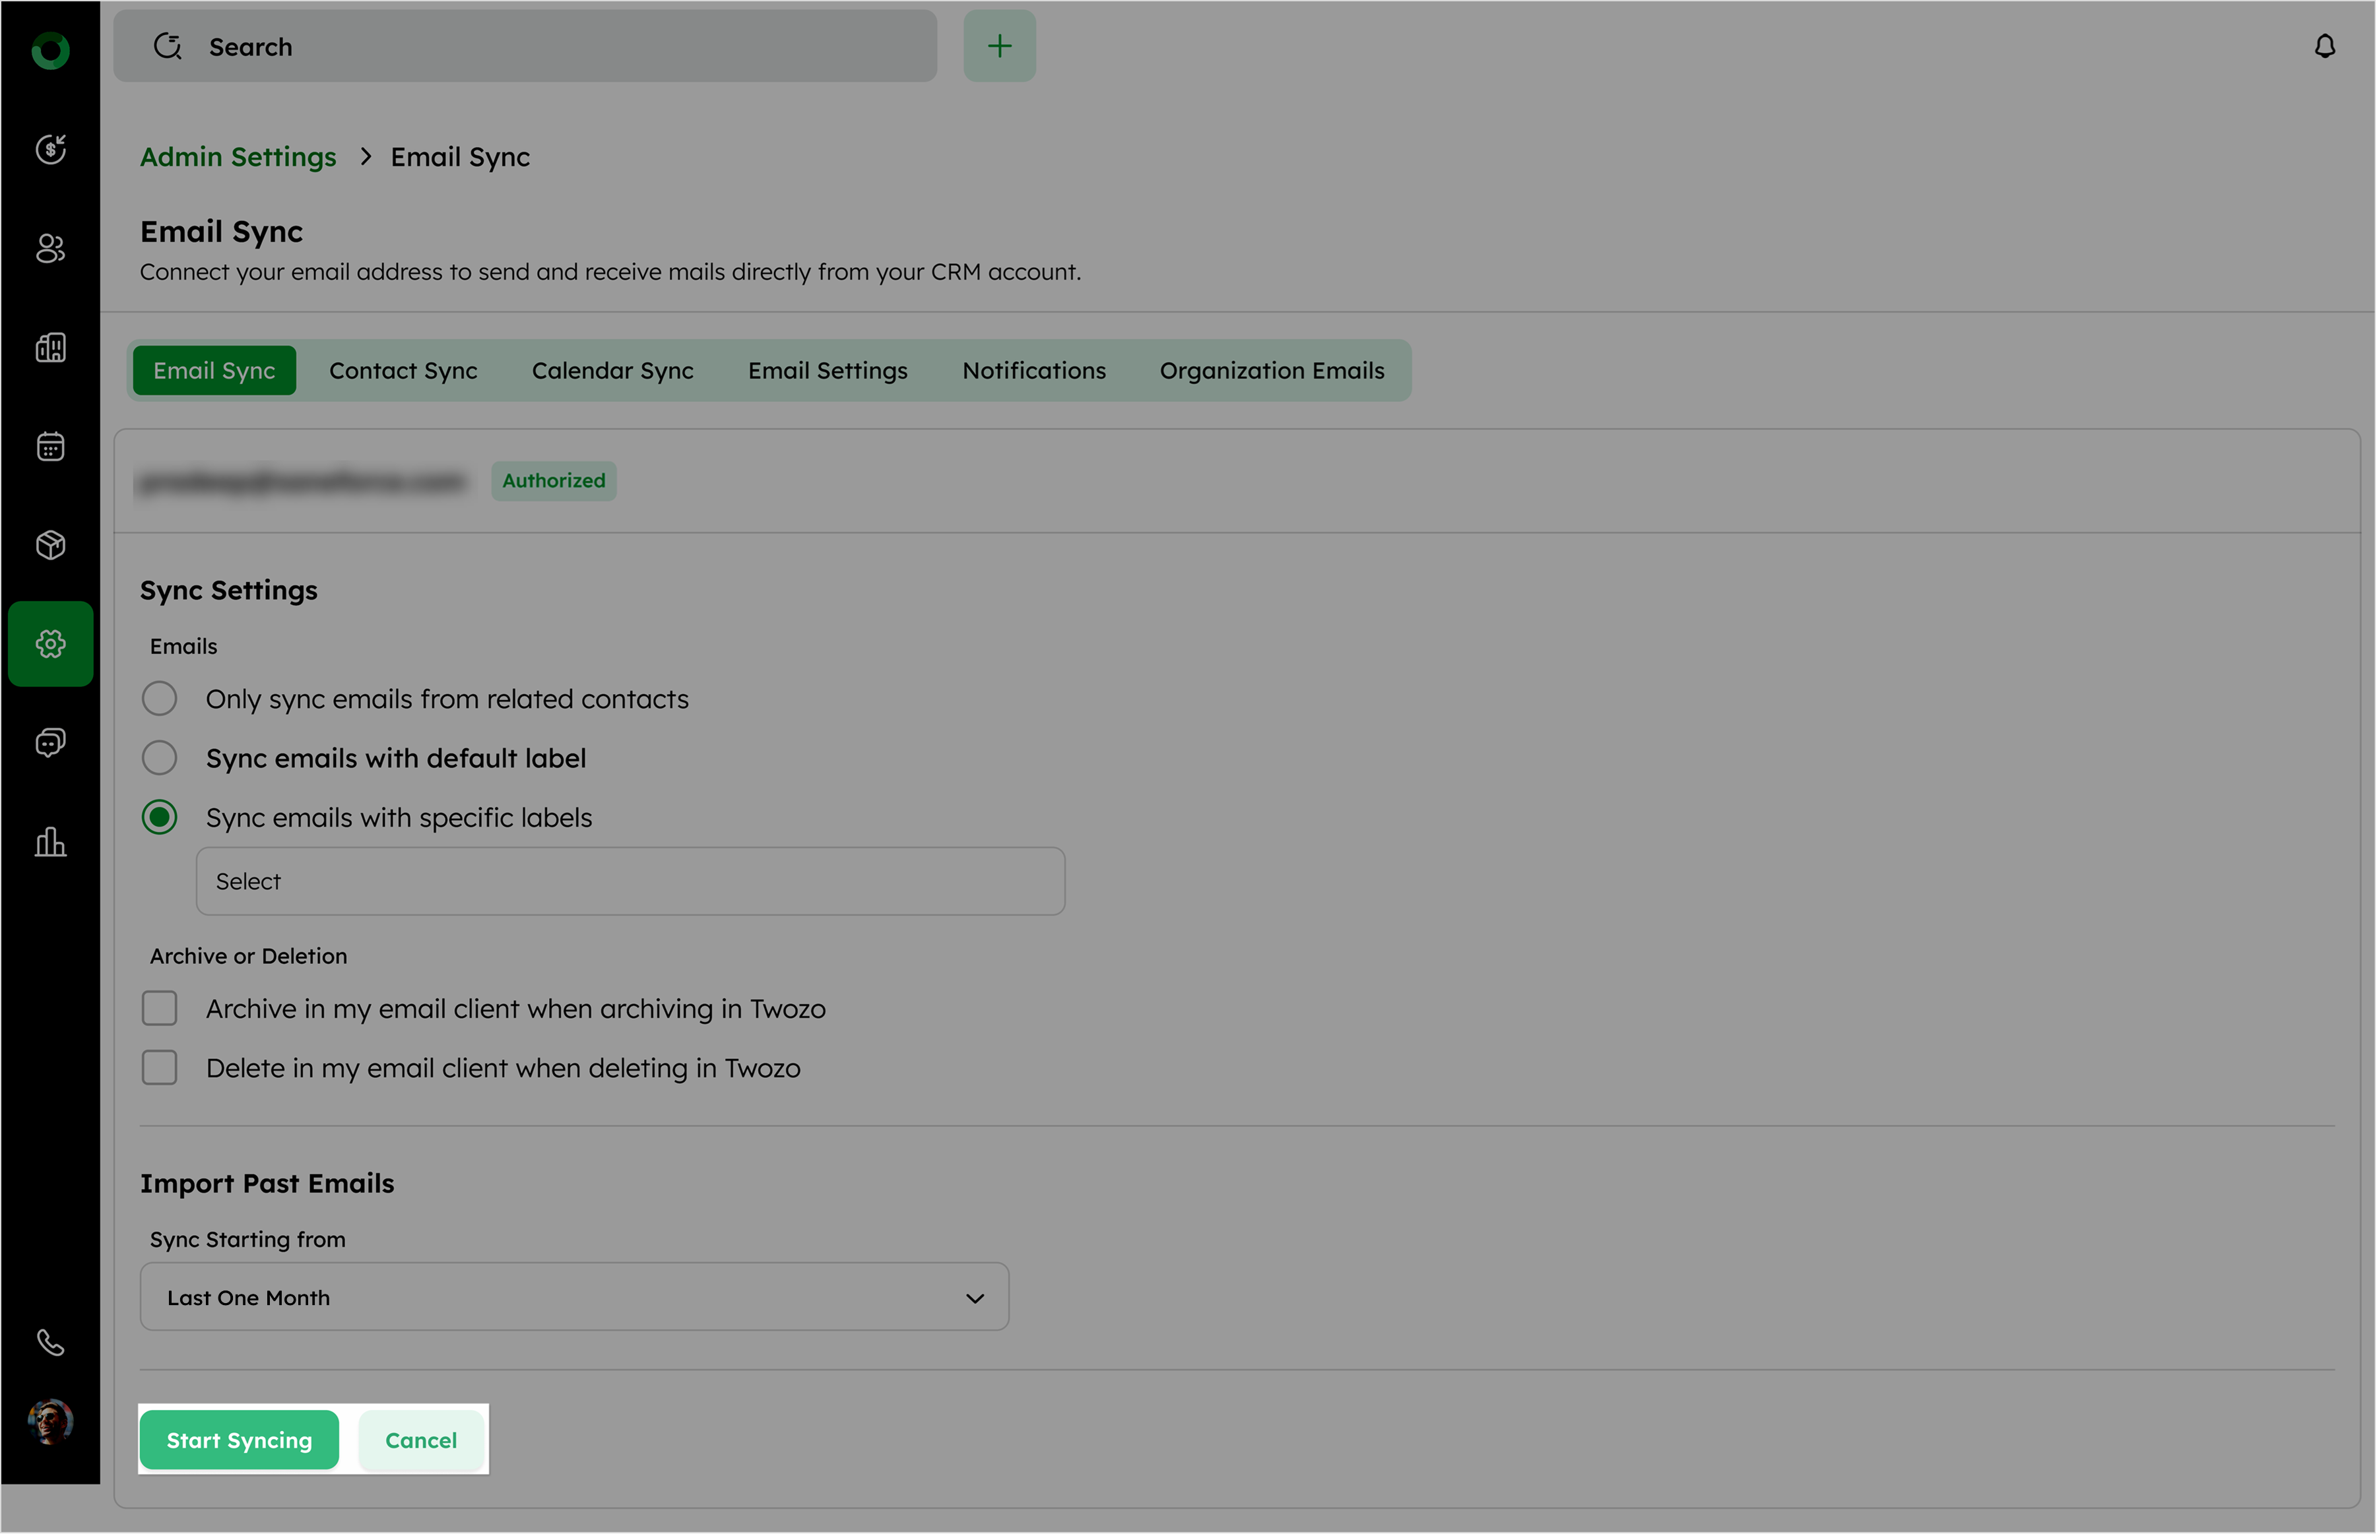
Task: Open the Companies building icon in sidebar
Action: coord(51,348)
